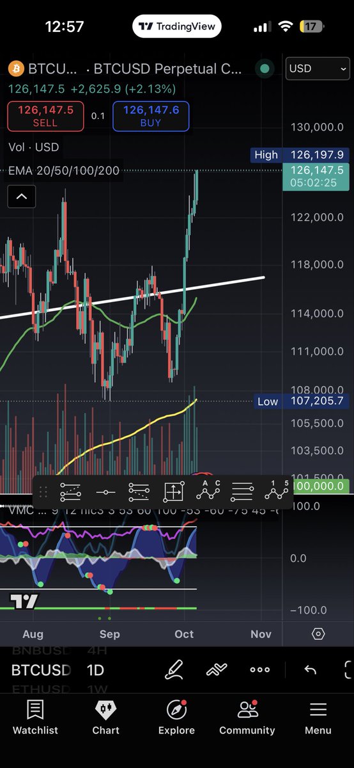Tap the blue BUY 126,147.6 button
The image size is (354, 768).
coord(151,116)
